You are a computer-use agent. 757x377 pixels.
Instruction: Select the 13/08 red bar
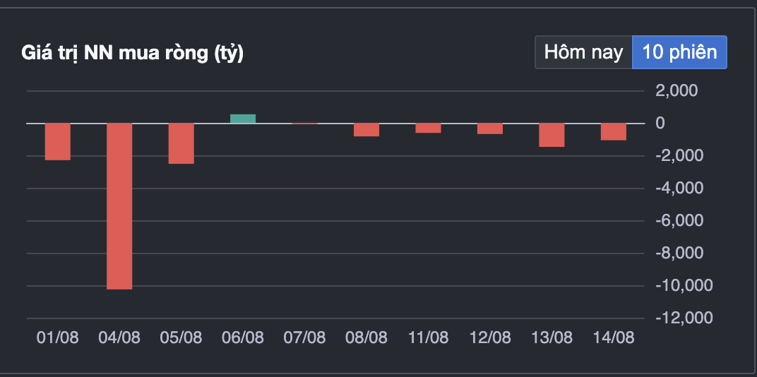[552, 135]
